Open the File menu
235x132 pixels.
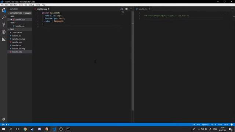pyautogui.click(x=2, y=5)
